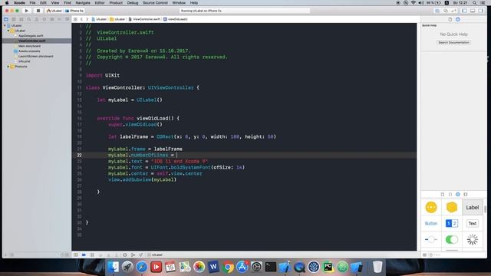Open the Issue navigator warning icon
The image size is (491, 276).
coord(37,19)
